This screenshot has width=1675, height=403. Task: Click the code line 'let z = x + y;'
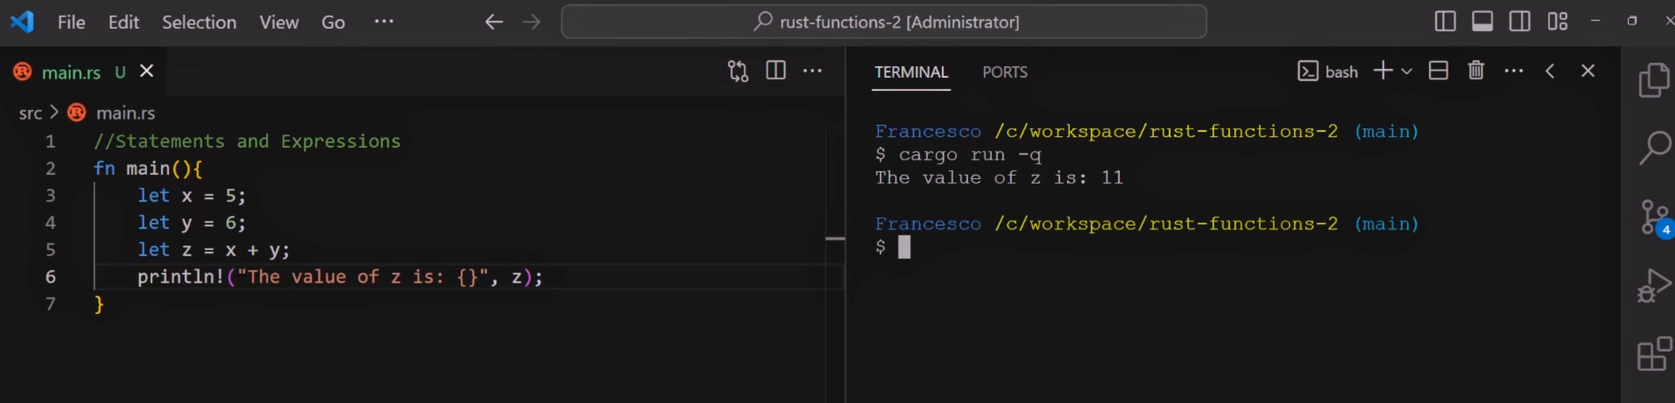[213, 249]
